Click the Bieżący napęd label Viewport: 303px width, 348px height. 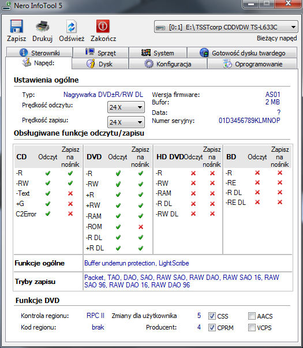coord(277,39)
